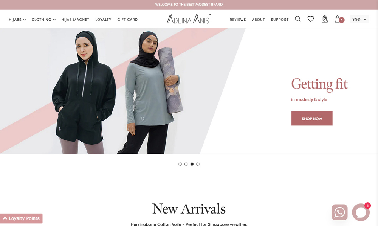Click the Shop Now button
Screen dimensions: 378x226
click(x=312, y=118)
